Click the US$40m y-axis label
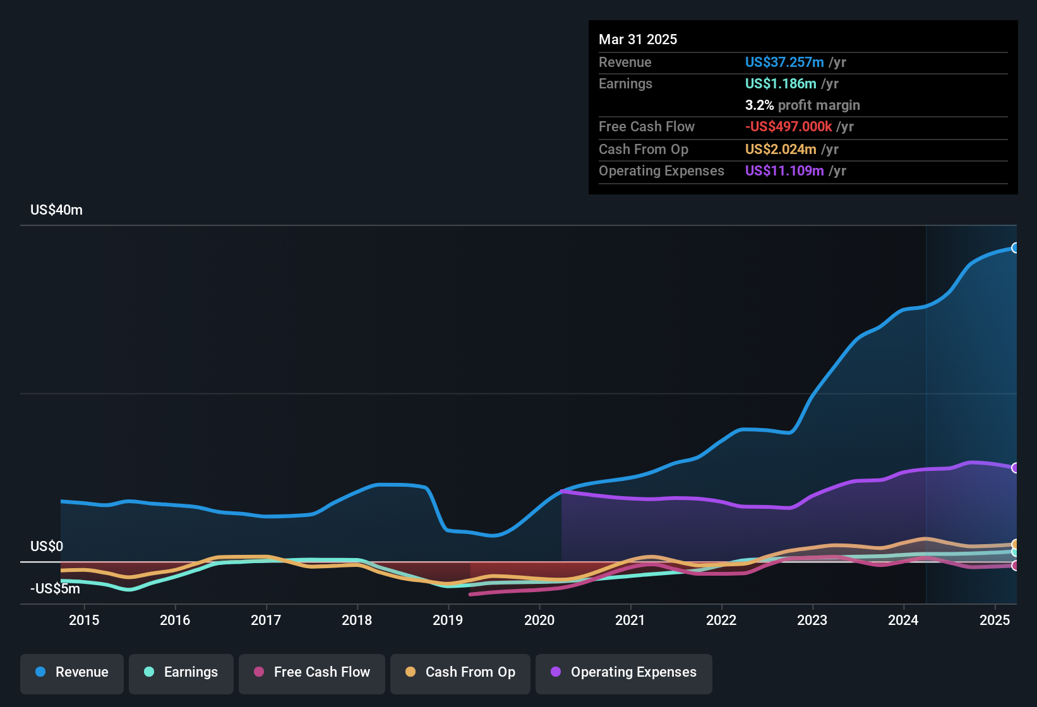The image size is (1037, 707). click(56, 210)
